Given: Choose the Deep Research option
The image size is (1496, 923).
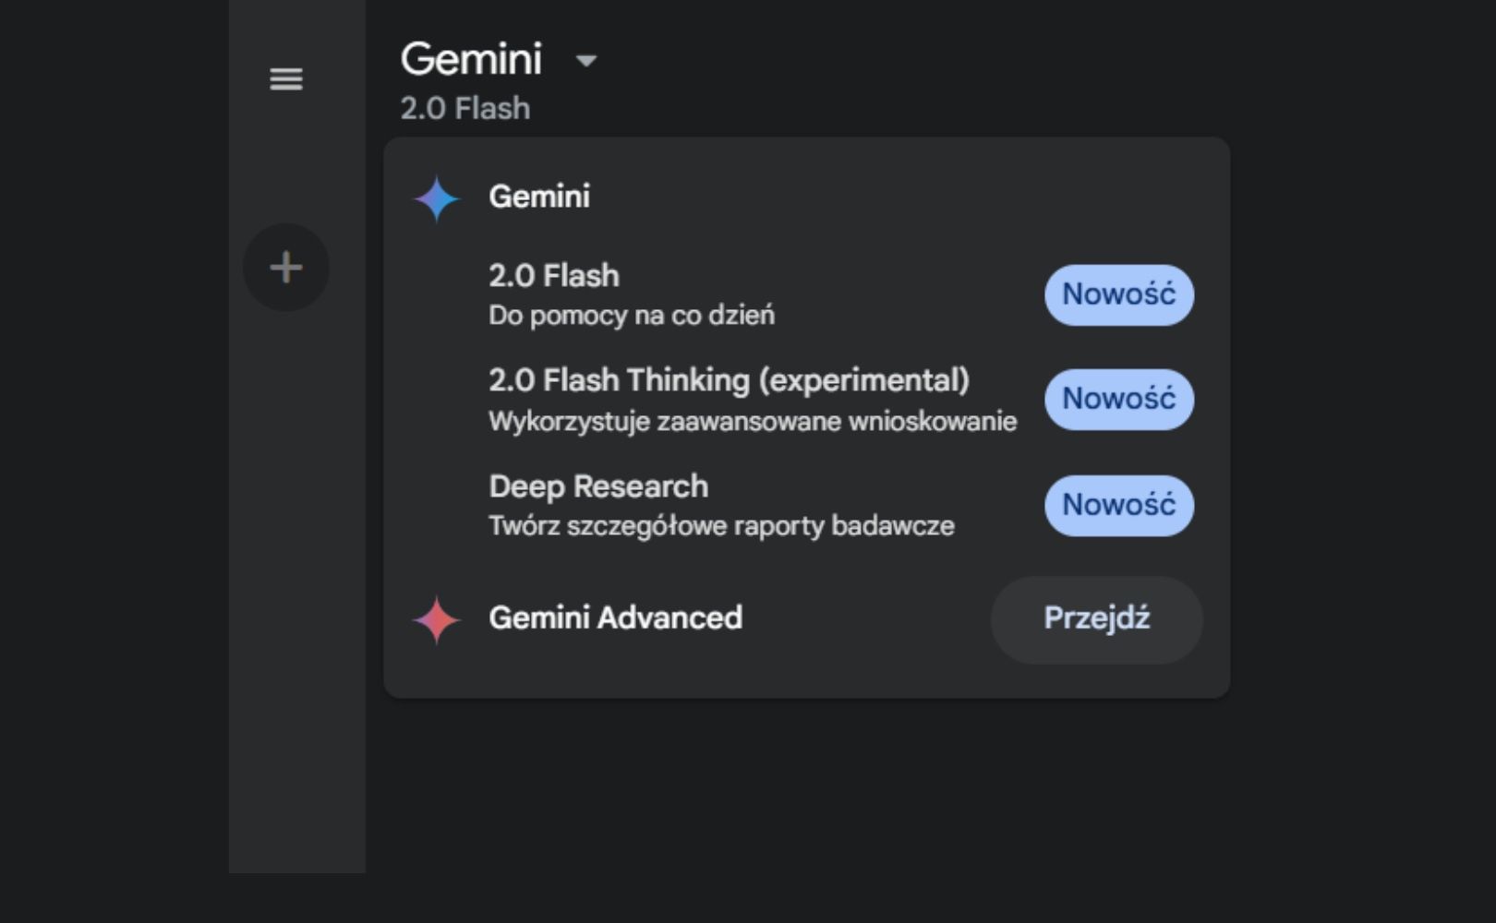Looking at the screenshot, I should pos(806,505).
